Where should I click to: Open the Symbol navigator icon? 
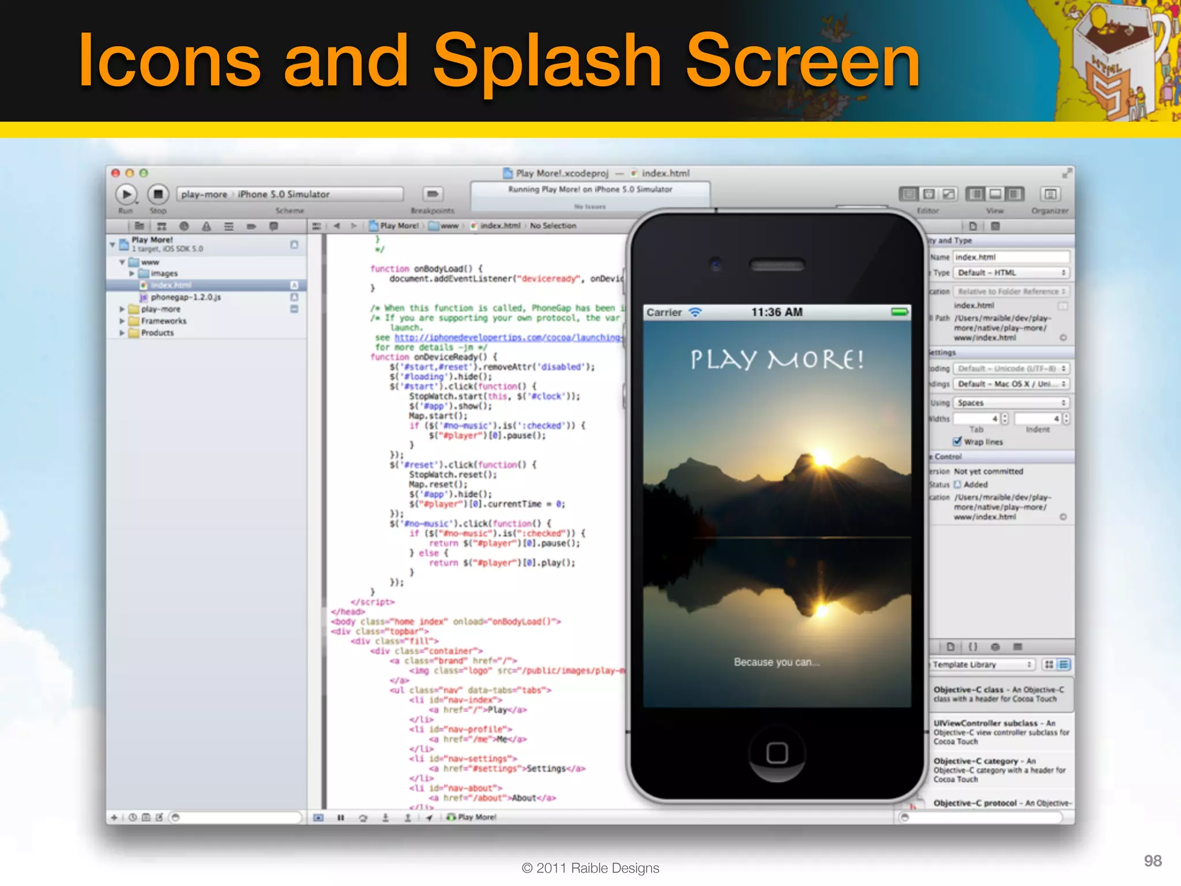[x=161, y=226]
